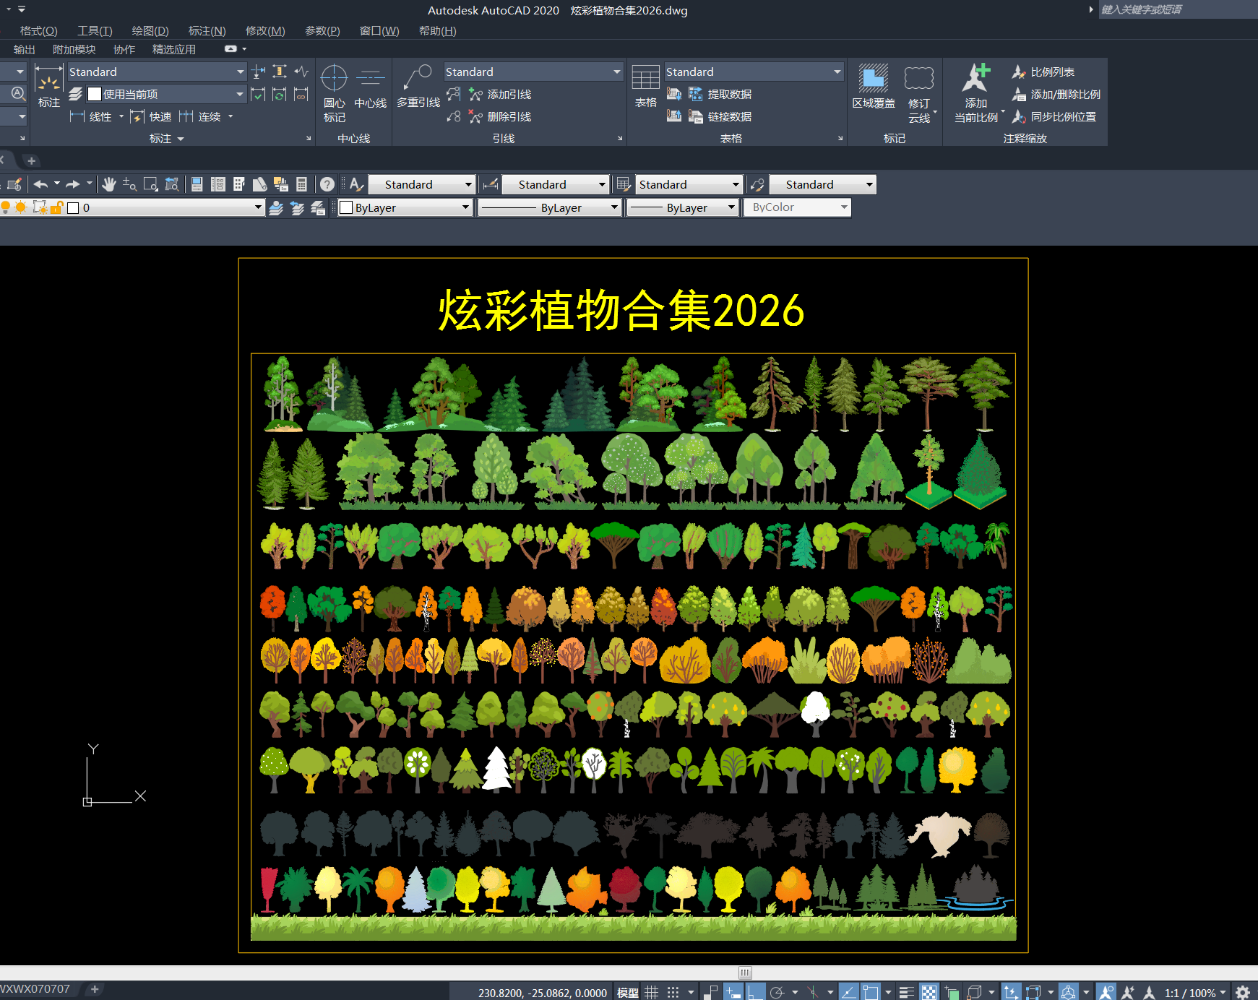Open the Help question mark icon
This screenshot has width=1258, height=1000.
pyautogui.click(x=327, y=184)
